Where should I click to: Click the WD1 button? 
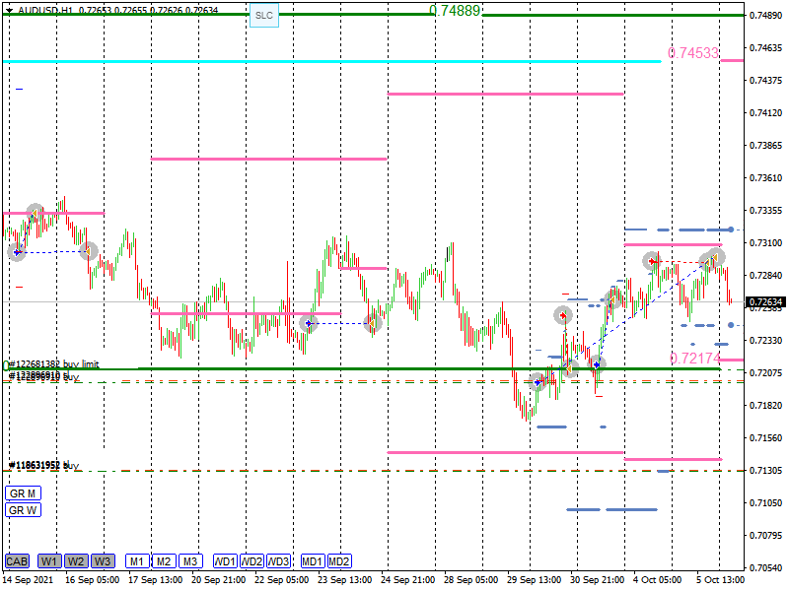click(x=225, y=561)
